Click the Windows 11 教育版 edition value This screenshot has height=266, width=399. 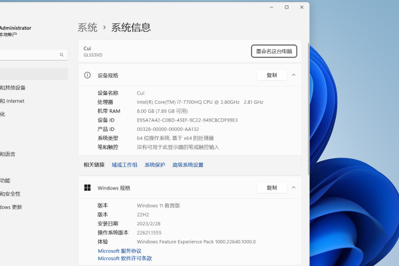[x=158, y=205]
